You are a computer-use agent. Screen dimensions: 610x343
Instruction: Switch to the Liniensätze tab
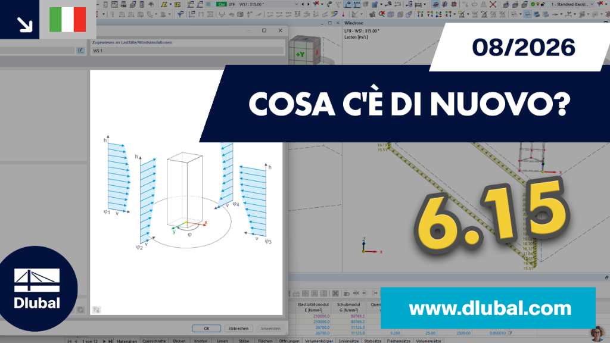click(348, 341)
